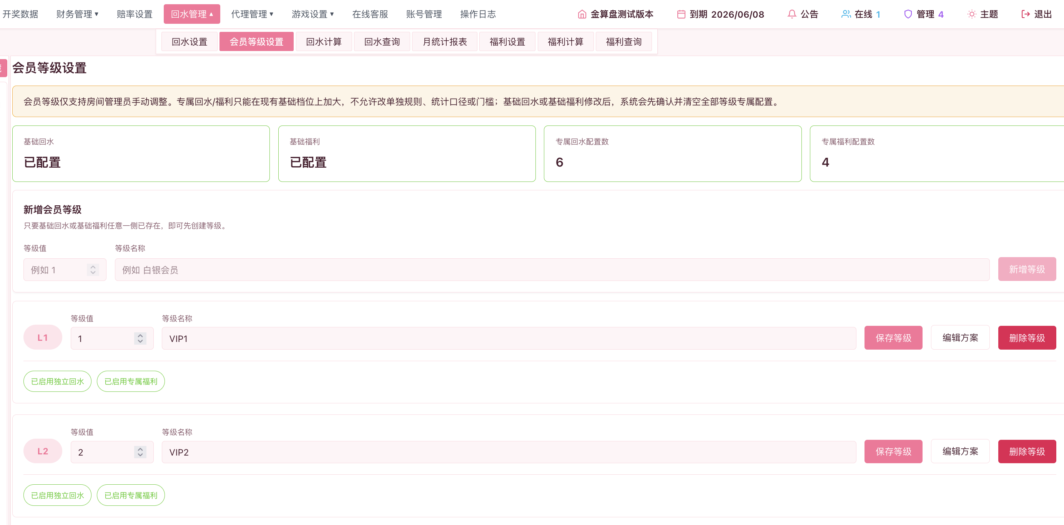This screenshot has height=525, width=1064.
Task: Switch to the 福利查询 tab
Action: pyautogui.click(x=624, y=42)
